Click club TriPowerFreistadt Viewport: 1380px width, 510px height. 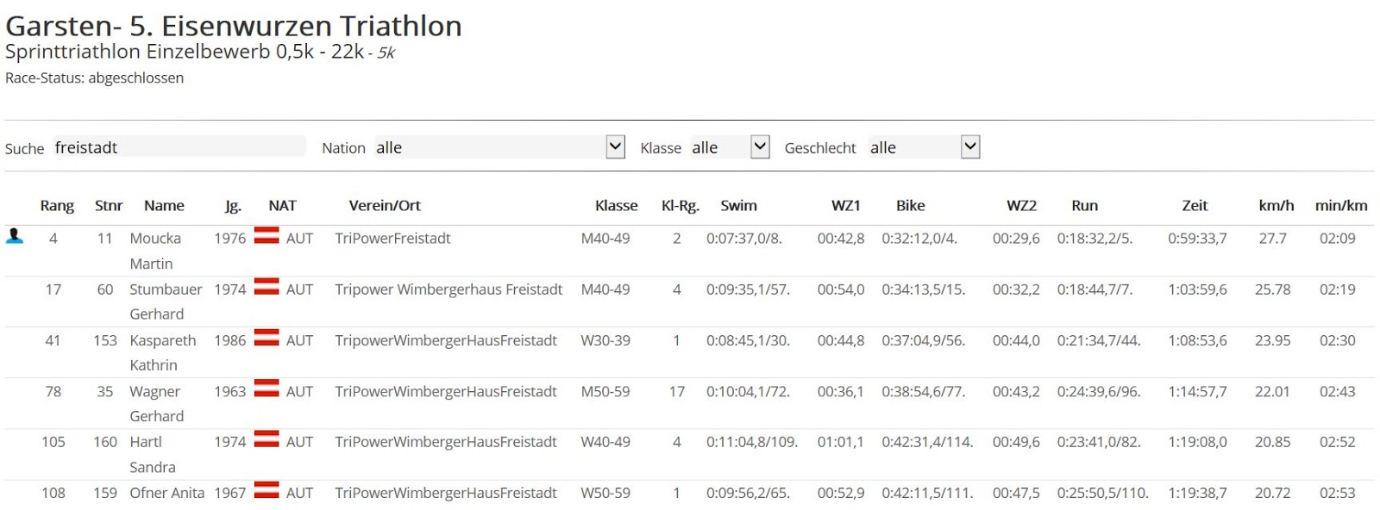392,238
